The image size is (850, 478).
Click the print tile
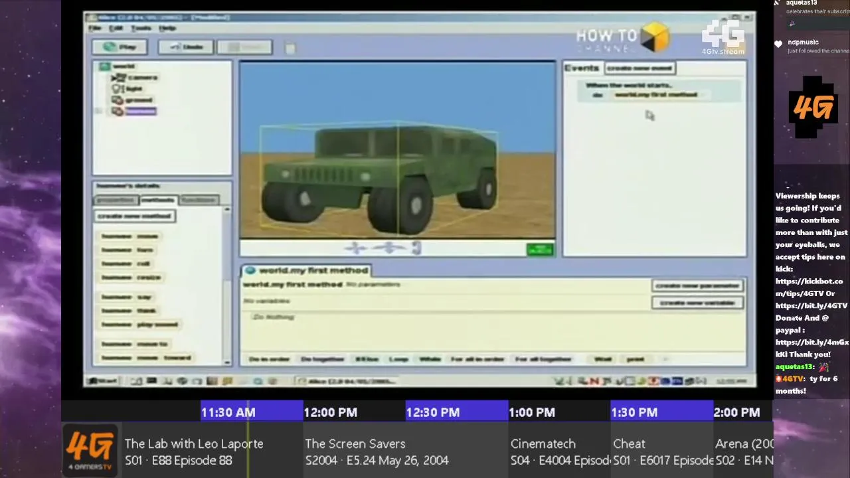pyautogui.click(x=636, y=359)
